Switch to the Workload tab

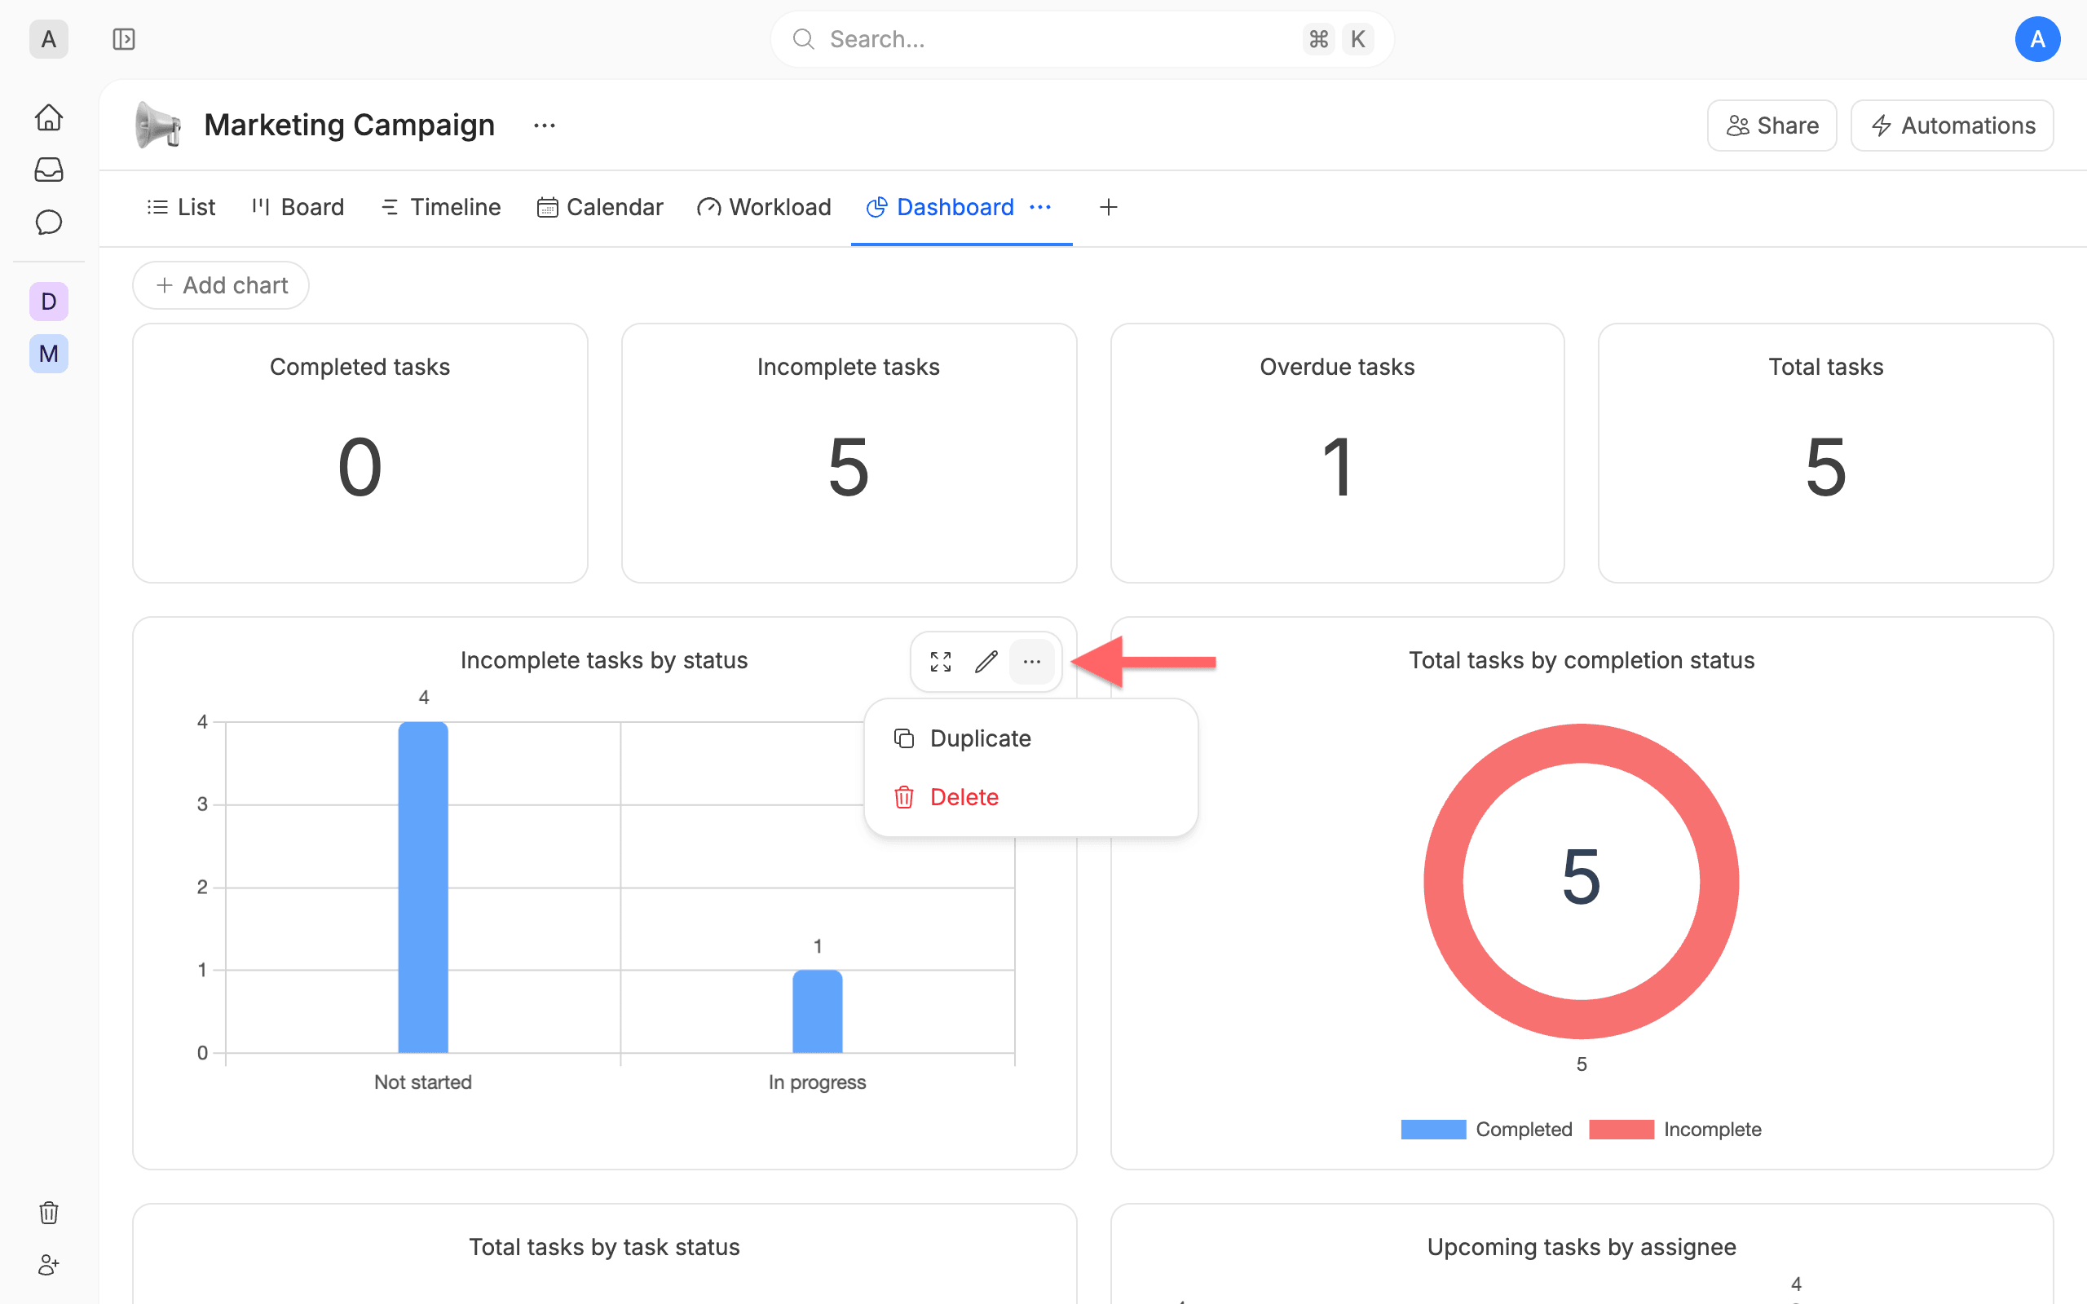[764, 207]
